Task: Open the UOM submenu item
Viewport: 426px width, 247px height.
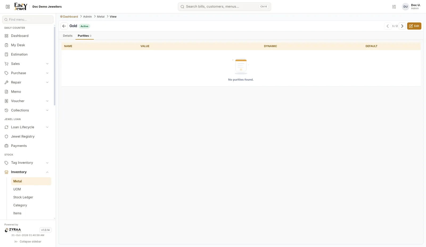Action: click(x=31, y=189)
